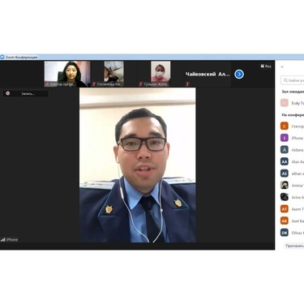
Task: Click the DK participant avatar icon
Action: (x=285, y=233)
